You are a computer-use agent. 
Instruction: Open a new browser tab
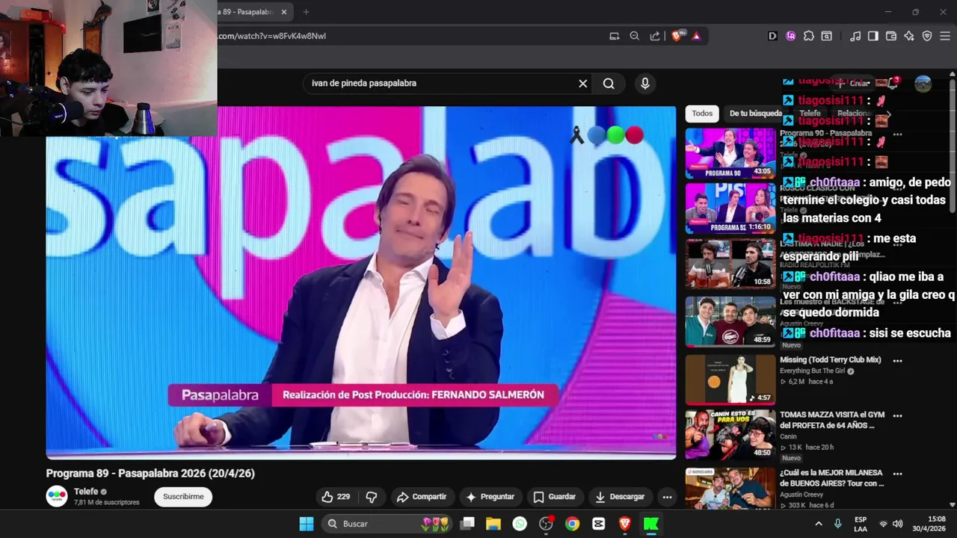[306, 12]
